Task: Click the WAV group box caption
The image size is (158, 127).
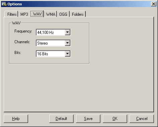Action: pyautogui.click(x=16, y=23)
